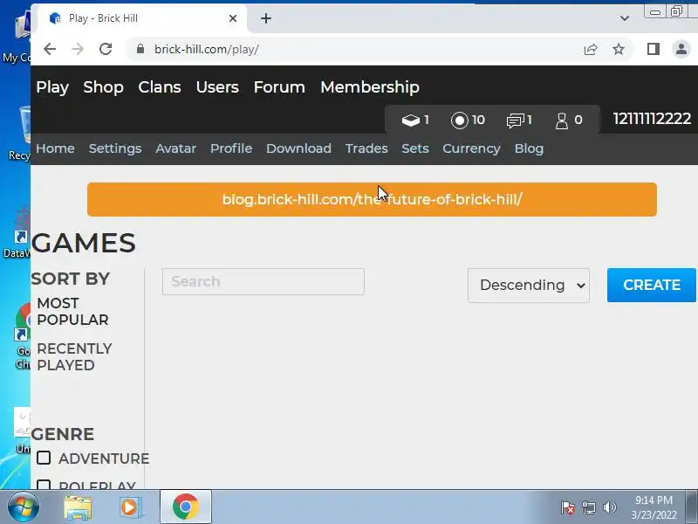Click the Show desktop strip
Image resolution: width=698 pixels, height=524 pixels.
tap(692, 507)
